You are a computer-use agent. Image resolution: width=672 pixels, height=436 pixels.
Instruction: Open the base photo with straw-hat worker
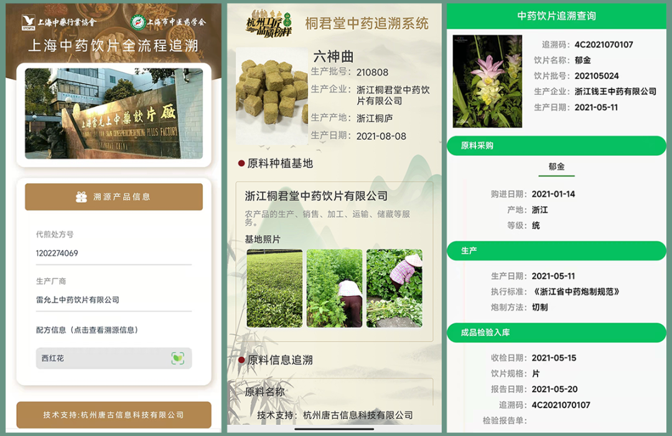(x=394, y=288)
